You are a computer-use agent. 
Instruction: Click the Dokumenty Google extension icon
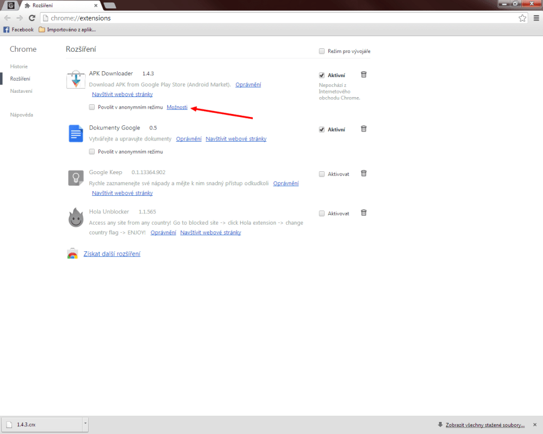pyautogui.click(x=76, y=133)
